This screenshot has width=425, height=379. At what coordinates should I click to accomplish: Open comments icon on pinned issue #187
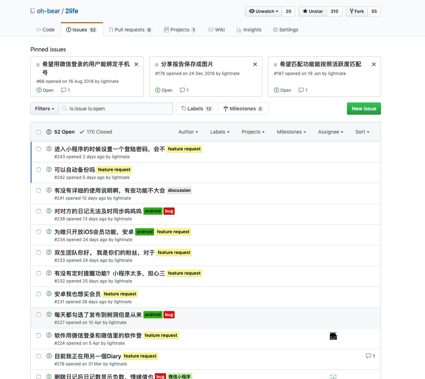coord(301,90)
